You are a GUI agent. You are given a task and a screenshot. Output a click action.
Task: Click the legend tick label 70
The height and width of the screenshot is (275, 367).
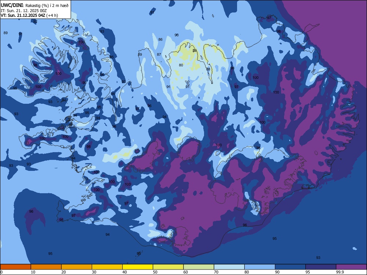point(216,272)
